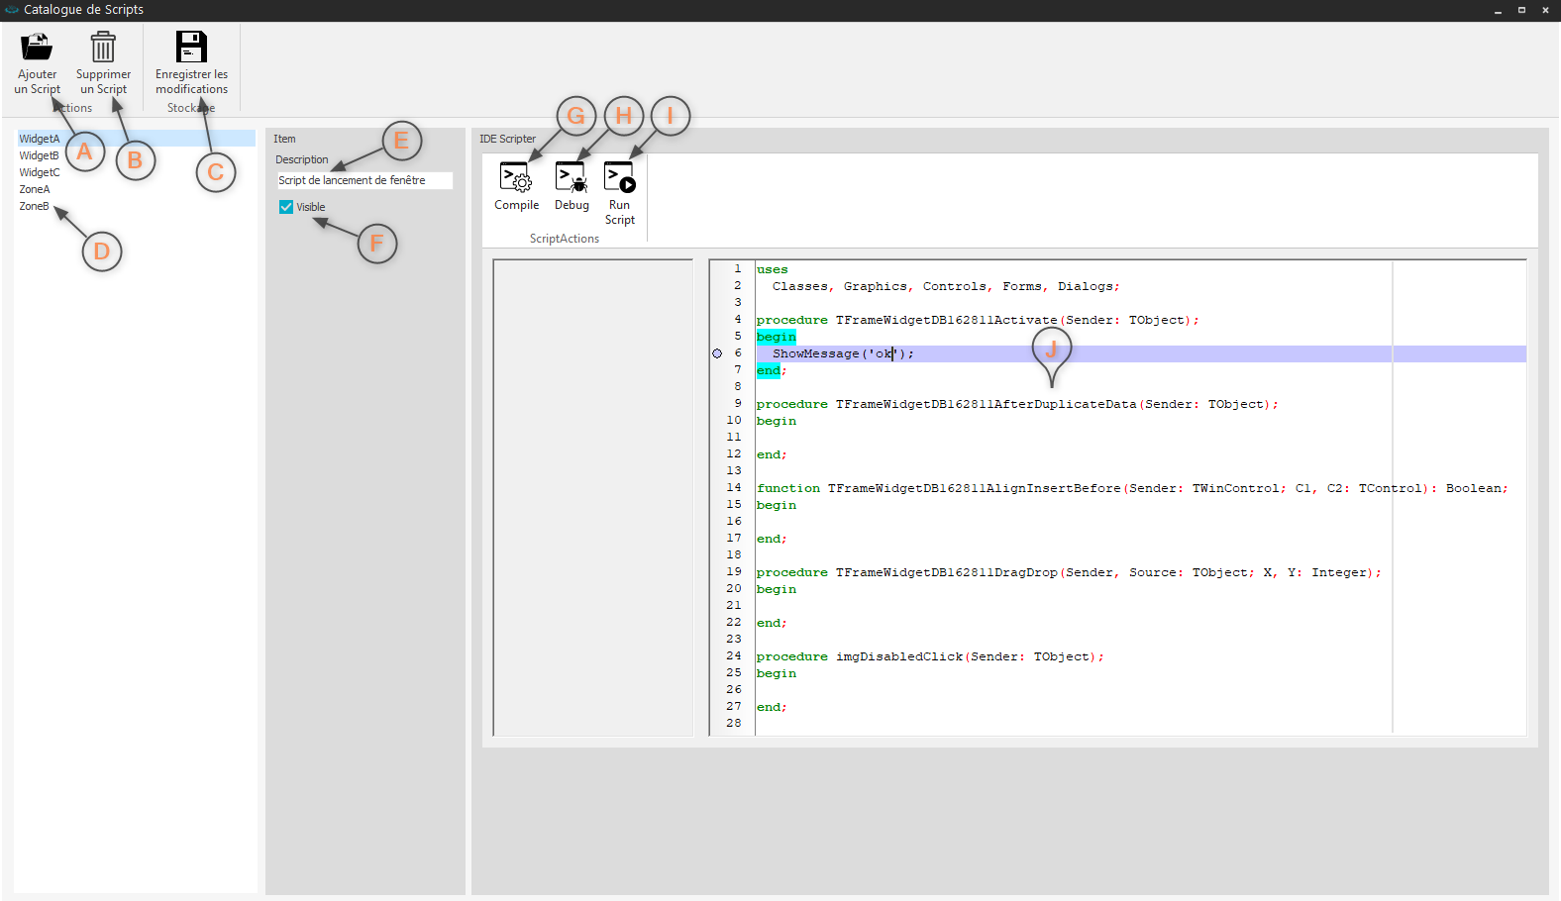Minimize the Catalogue de Scripts window
This screenshot has width=1561, height=901.
point(1498,10)
